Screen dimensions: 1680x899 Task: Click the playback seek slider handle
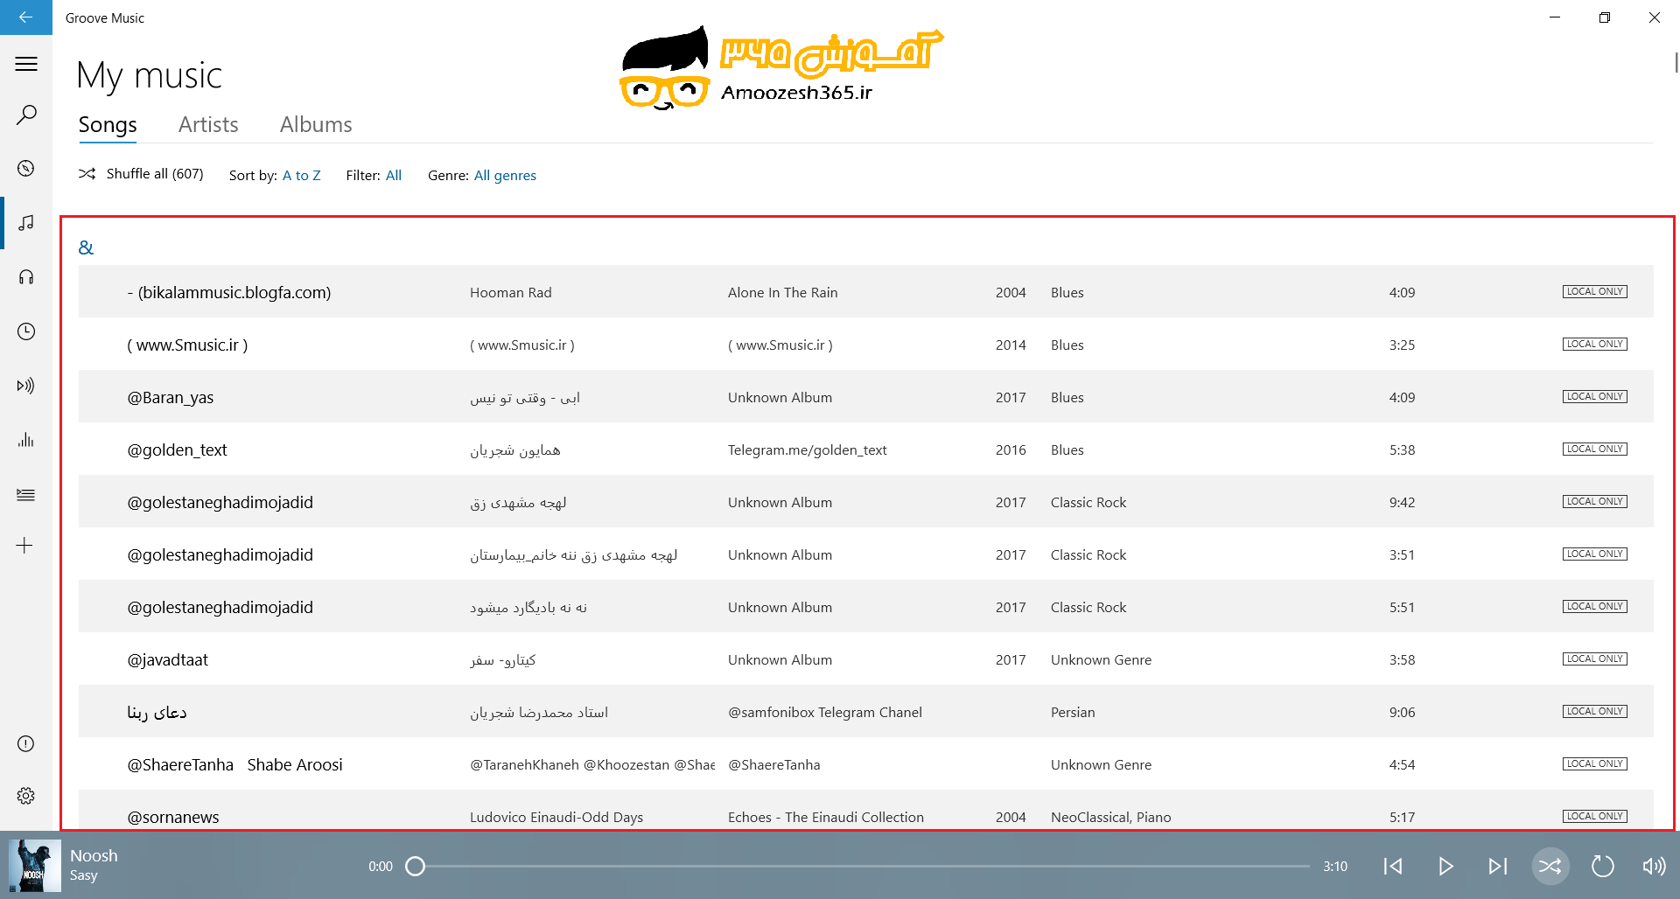(416, 866)
